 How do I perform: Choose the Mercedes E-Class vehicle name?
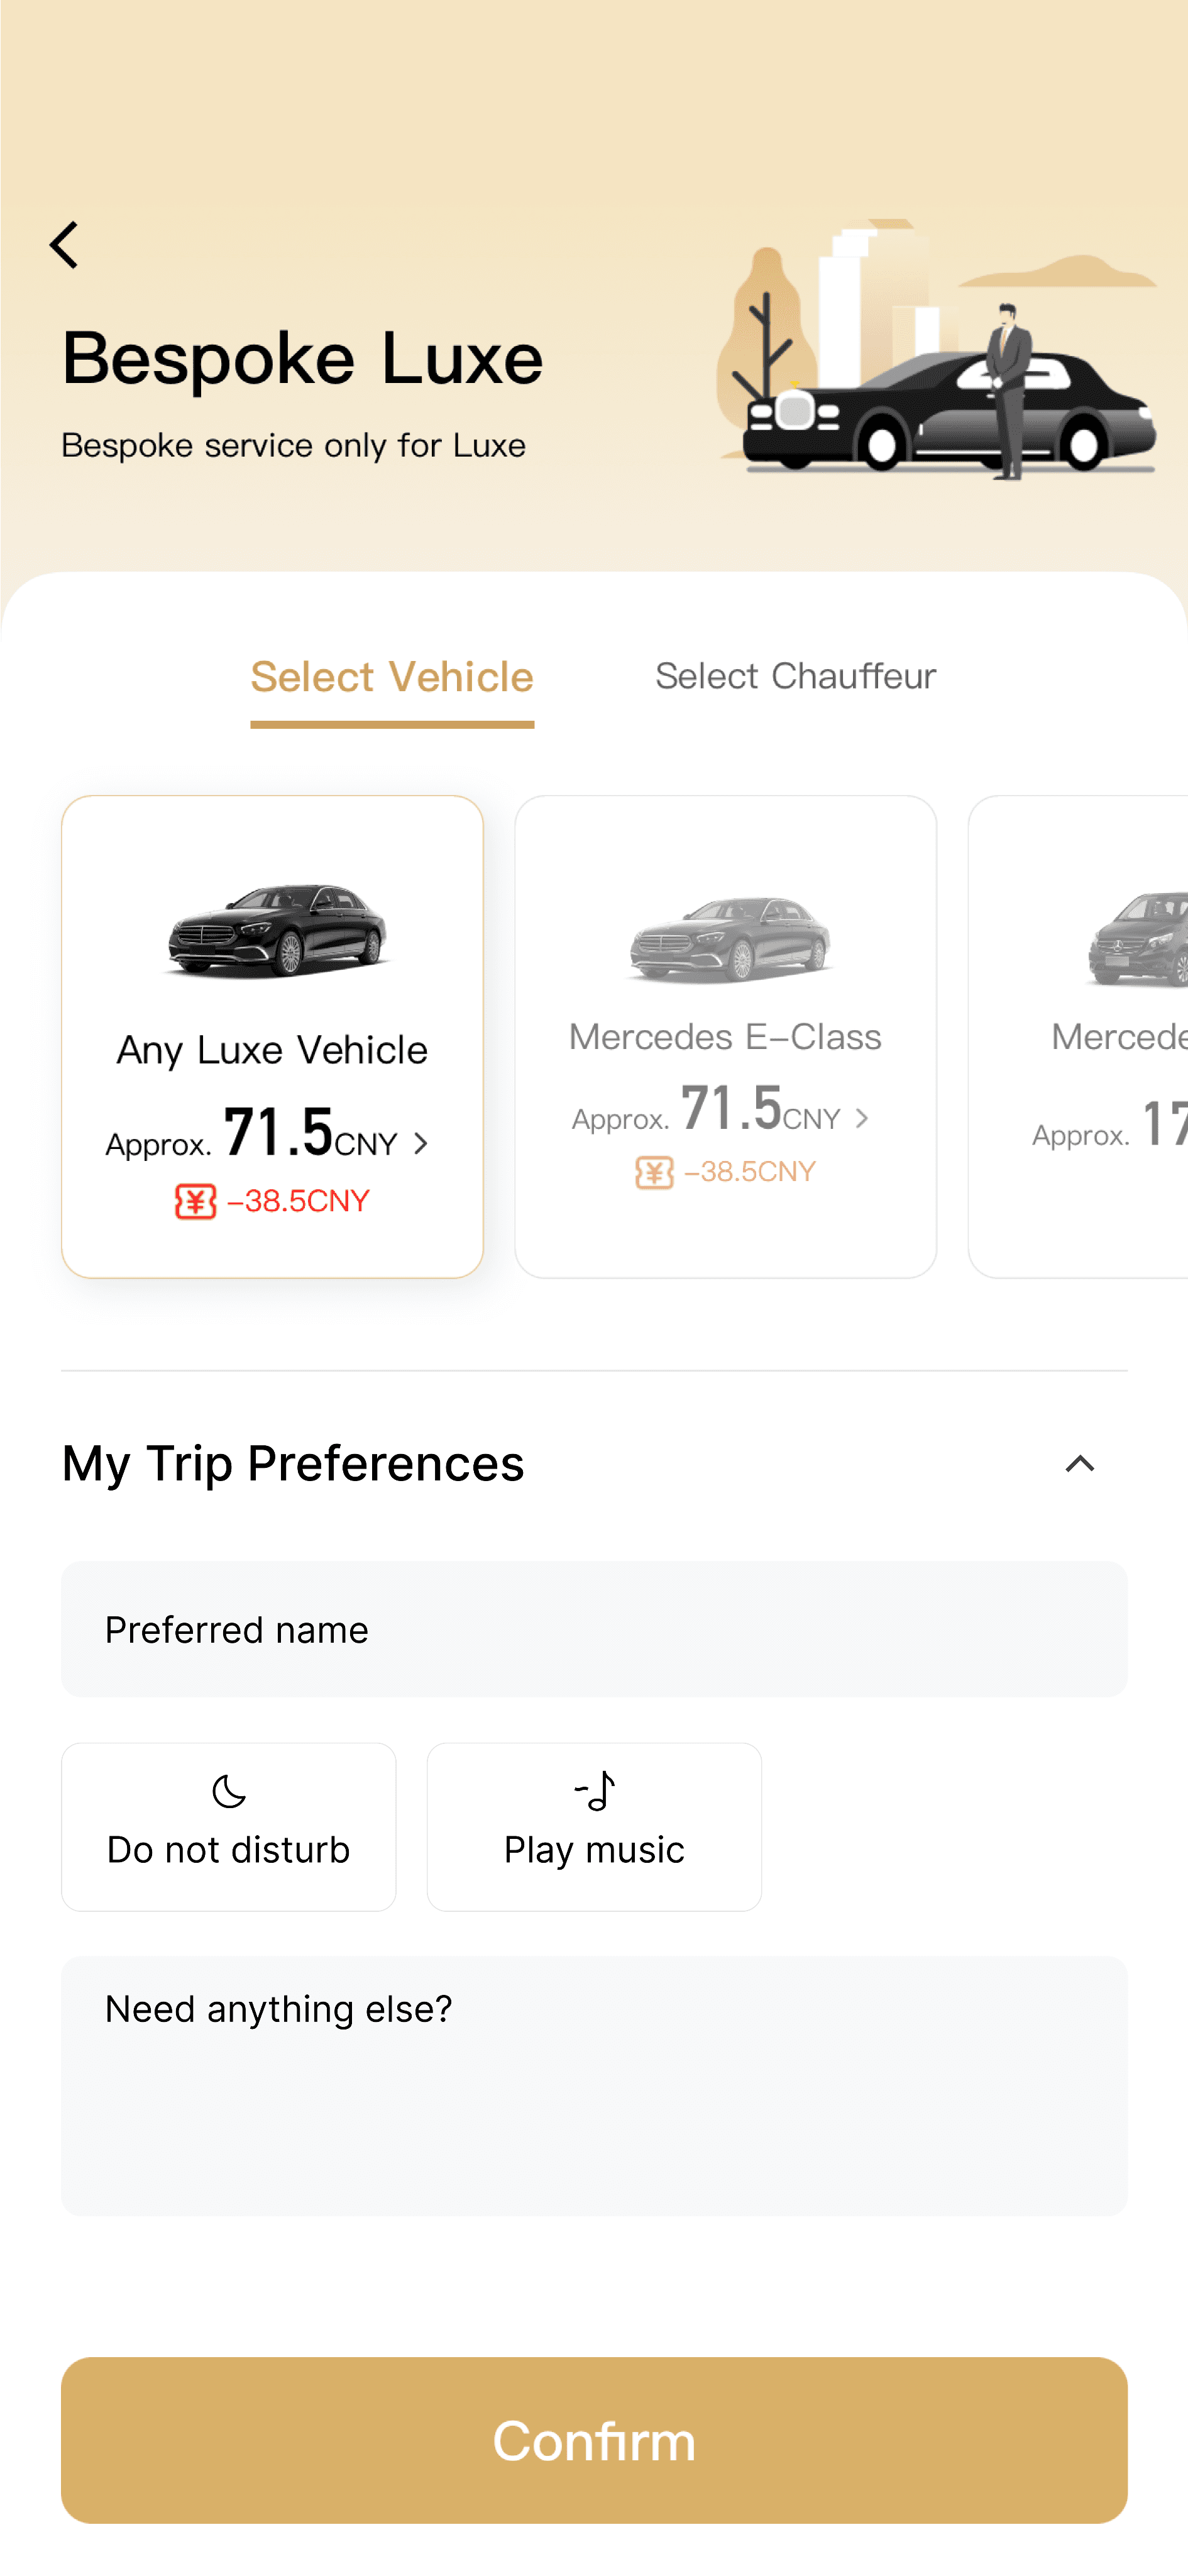[724, 1037]
